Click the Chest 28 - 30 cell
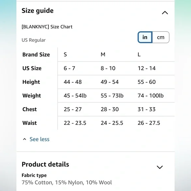 [x=110, y=109]
